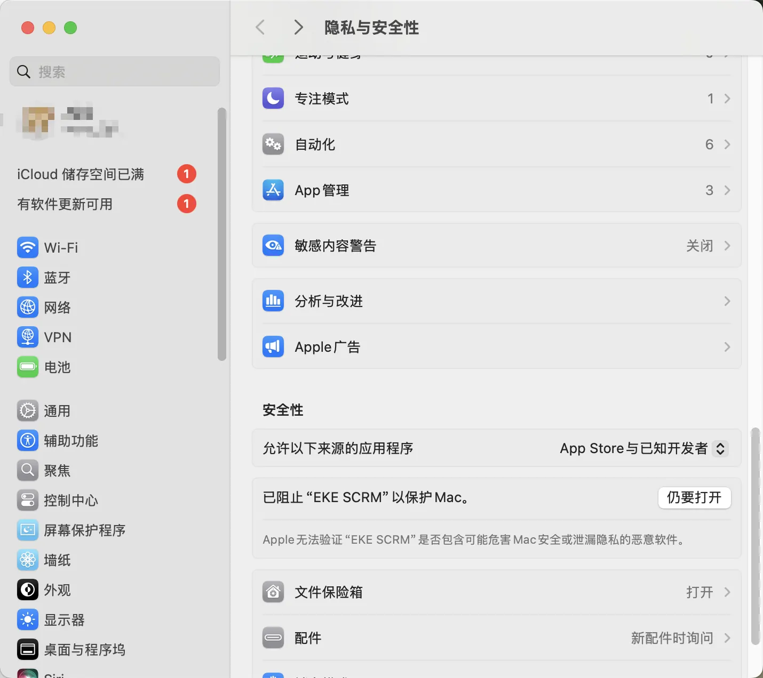Screen dimensions: 763x678
Task: Select 辅助功能 label in the sidebar
Action: click(x=71, y=441)
